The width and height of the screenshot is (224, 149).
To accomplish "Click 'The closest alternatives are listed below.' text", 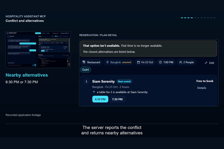I will tap(109, 52).
